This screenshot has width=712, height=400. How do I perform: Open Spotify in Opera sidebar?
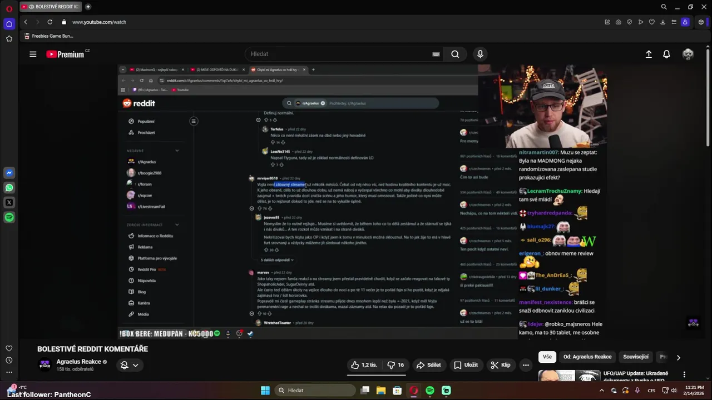9,218
